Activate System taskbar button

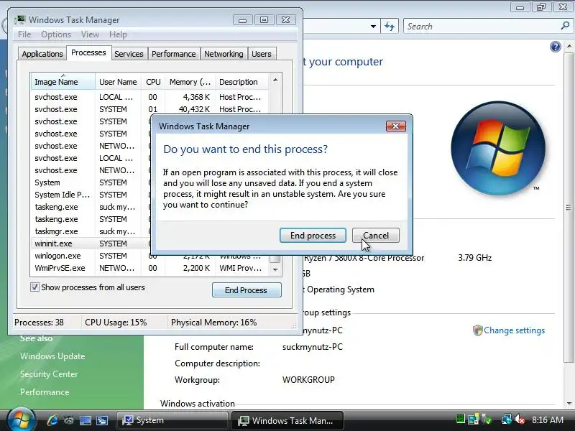point(172,420)
